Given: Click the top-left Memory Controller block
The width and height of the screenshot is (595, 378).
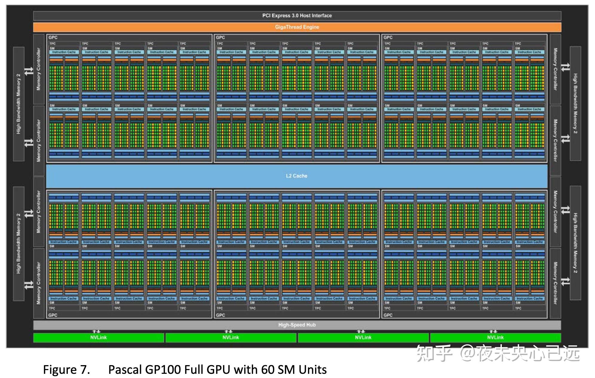Looking at the screenshot, I should 39,69.
